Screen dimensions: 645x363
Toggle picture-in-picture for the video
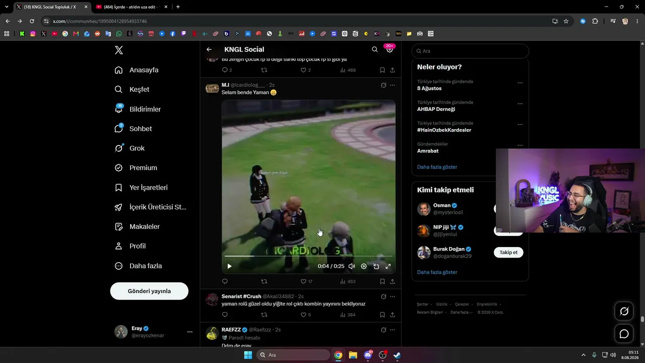click(x=376, y=266)
